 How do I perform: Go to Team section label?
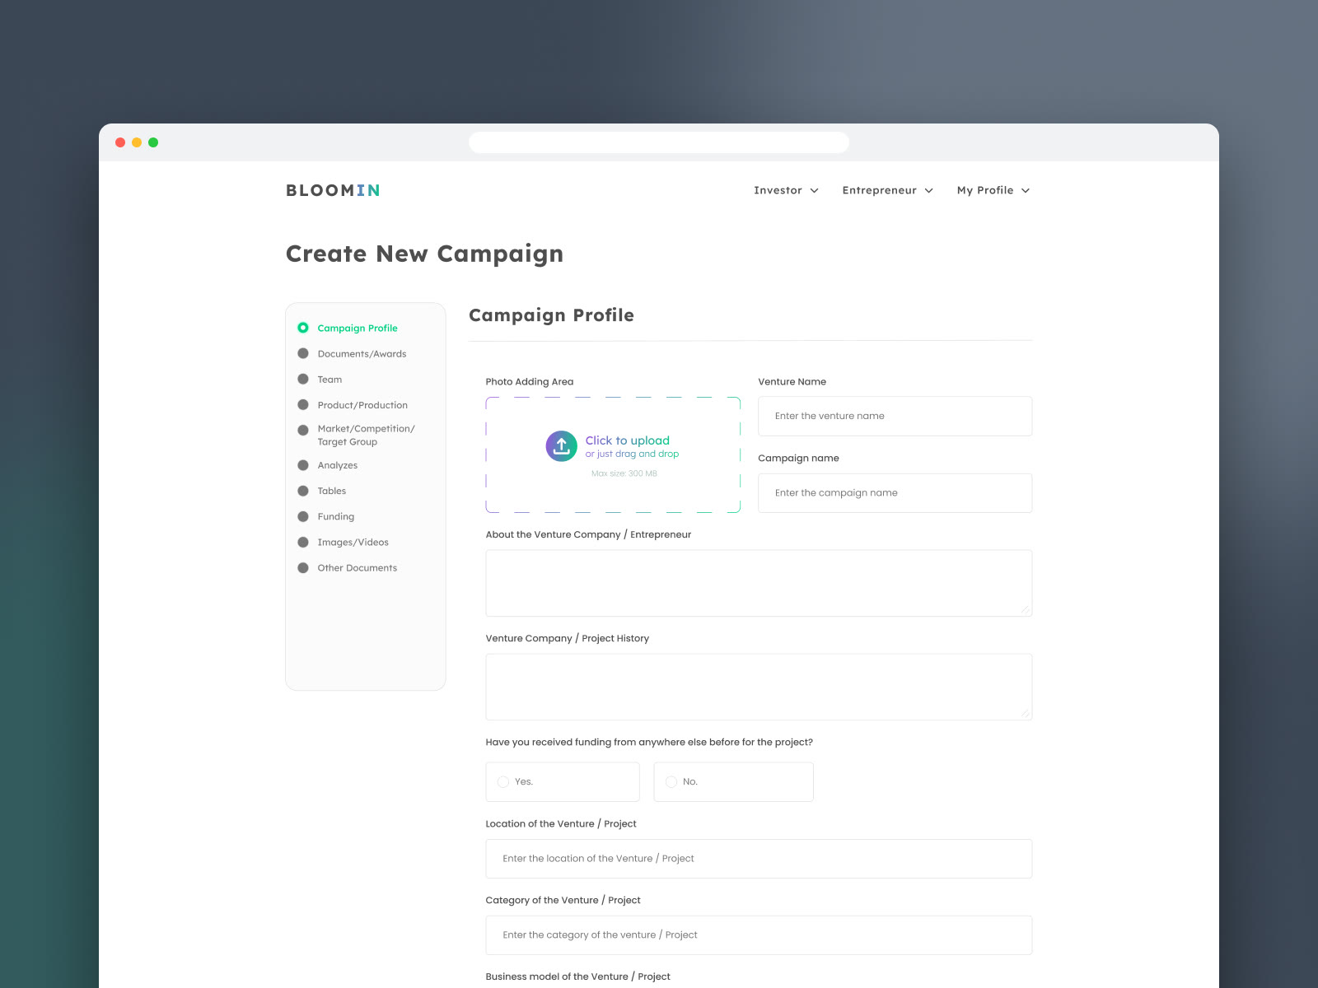click(x=329, y=380)
